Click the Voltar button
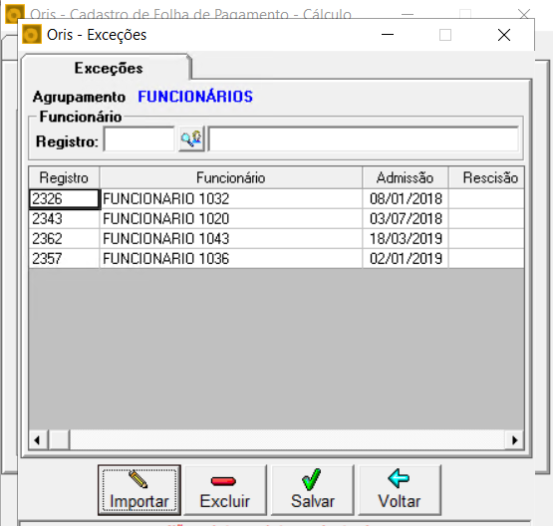The image size is (553, 526). [400, 490]
